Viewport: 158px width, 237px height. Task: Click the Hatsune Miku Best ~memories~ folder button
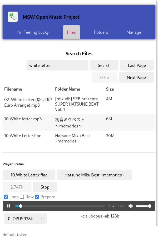click(x=94, y=175)
